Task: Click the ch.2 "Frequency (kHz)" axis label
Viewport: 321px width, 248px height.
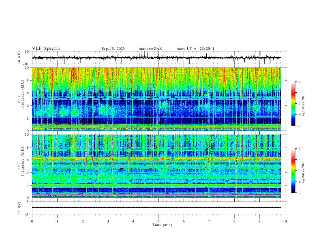Action: click(23, 161)
